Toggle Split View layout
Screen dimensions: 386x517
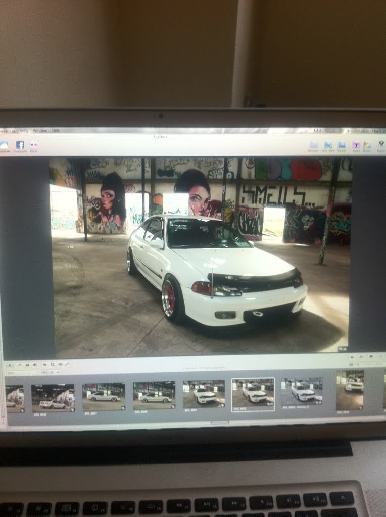(328, 145)
